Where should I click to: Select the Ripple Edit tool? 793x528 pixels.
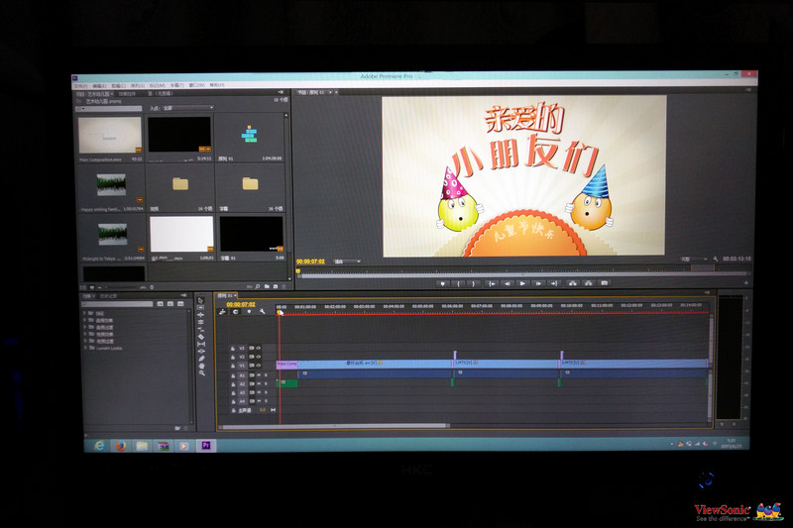201,315
